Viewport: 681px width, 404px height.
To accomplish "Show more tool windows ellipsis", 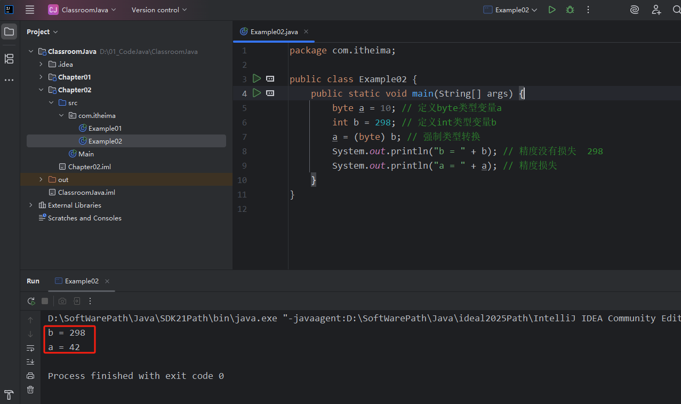I will (x=9, y=80).
